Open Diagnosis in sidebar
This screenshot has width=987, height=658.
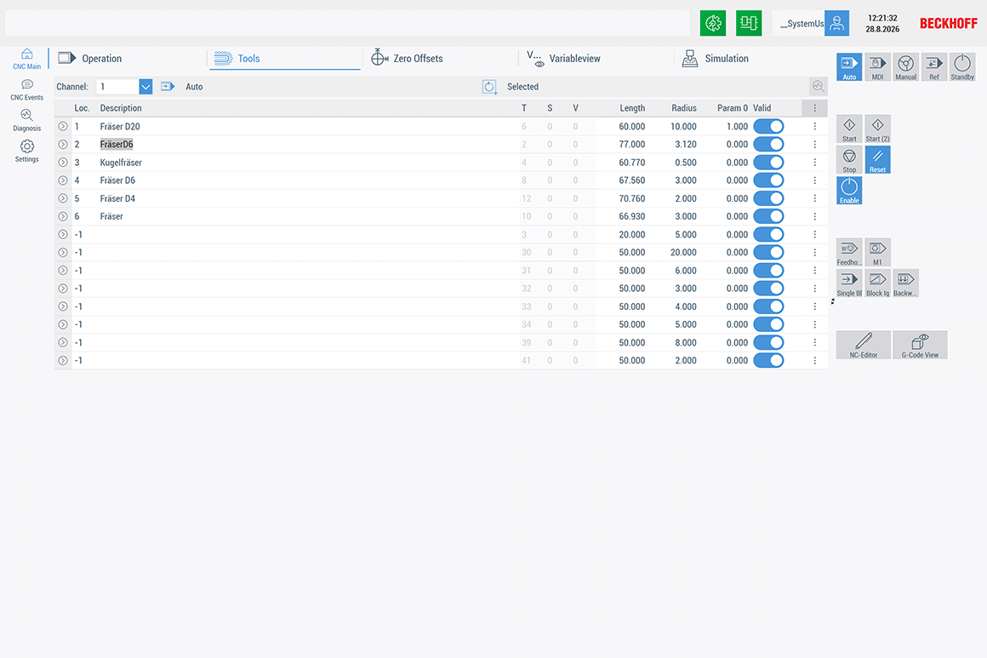coord(26,120)
